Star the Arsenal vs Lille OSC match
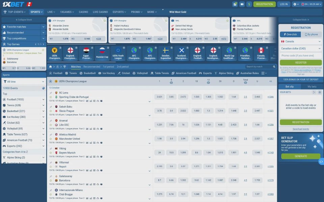324x202 pixels. point(51,125)
